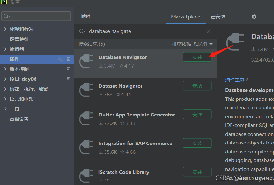Expand the 项目: day06 section

[5, 79]
